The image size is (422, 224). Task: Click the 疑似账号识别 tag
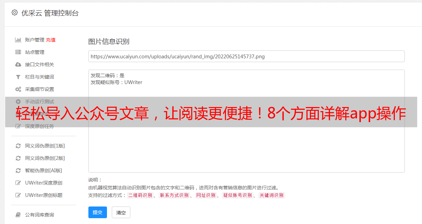(x=237, y=195)
